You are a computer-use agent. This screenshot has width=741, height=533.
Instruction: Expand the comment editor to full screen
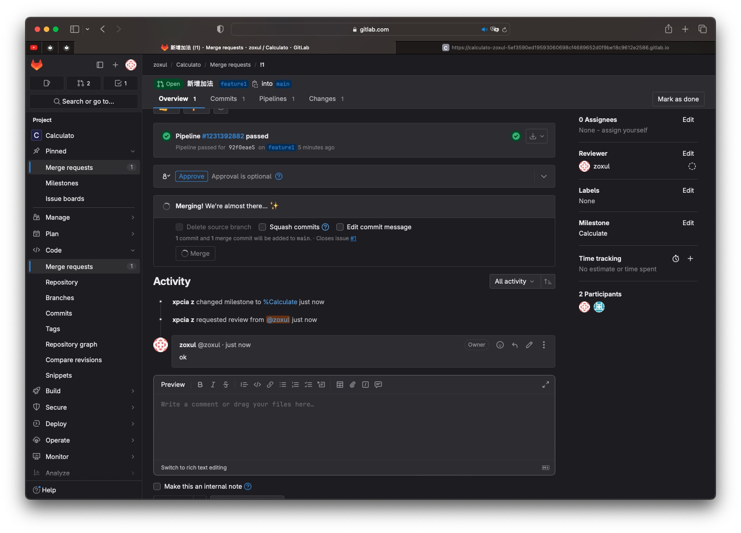point(545,385)
